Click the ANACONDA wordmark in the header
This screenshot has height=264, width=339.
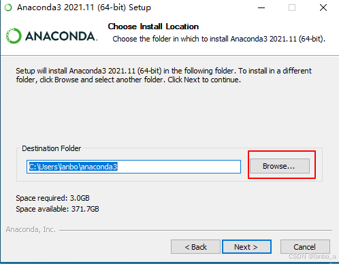tap(61, 36)
